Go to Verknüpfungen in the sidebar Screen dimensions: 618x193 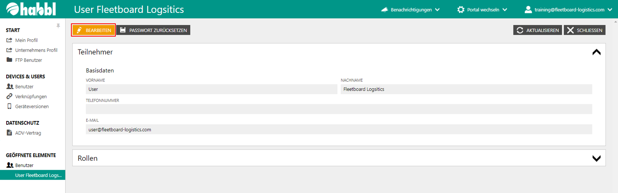(x=31, y=96)
